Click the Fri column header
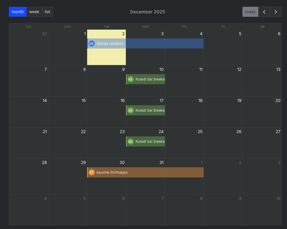Screen dimensions: 287x229 (223, 27)
